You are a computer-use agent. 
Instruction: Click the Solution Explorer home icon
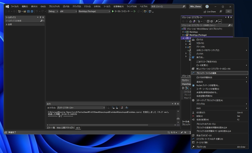[190, 21]
